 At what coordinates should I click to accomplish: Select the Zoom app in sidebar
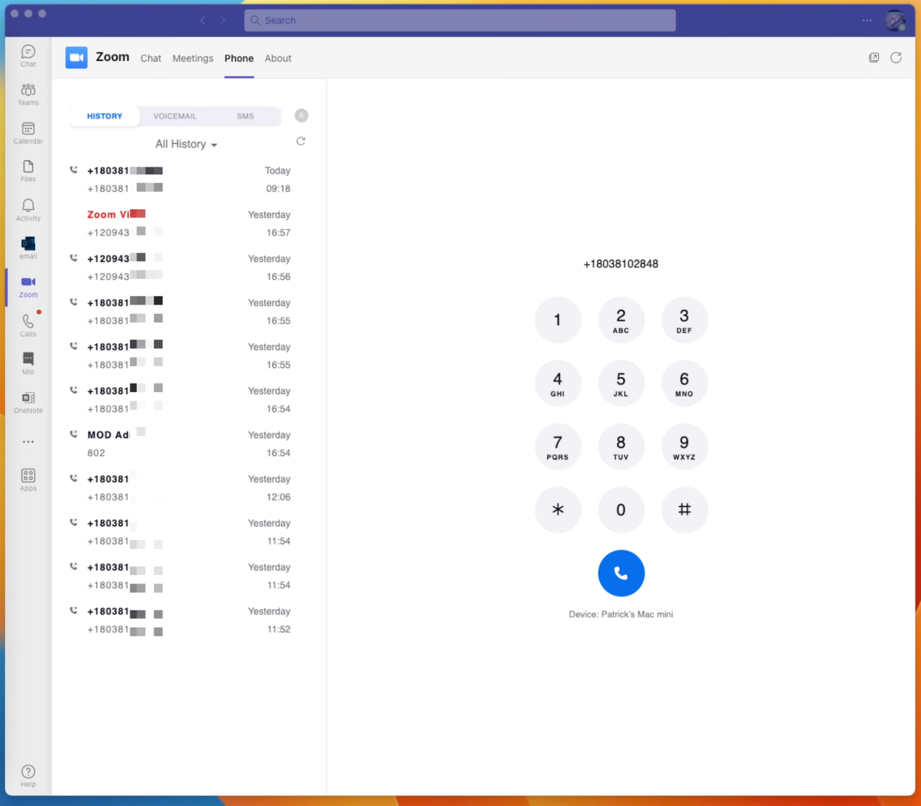click(x=28, y=287)
